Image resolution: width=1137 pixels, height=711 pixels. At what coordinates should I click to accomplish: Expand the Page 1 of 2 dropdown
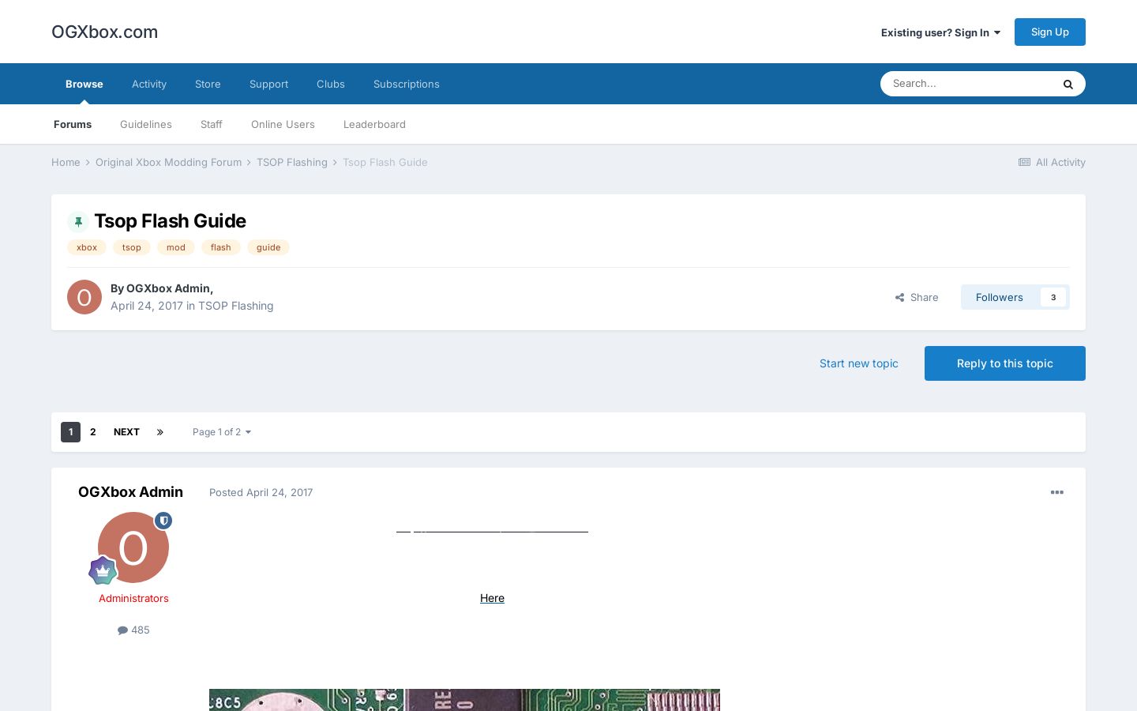click(222, 432)
